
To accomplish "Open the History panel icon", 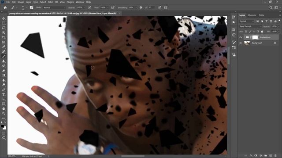I will pyautogui.click(x=234, y=17).
